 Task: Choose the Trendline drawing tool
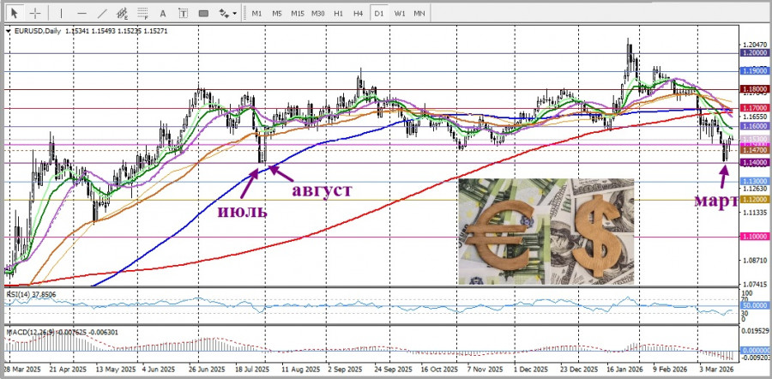pyautogui.click(x=102, y=13)
